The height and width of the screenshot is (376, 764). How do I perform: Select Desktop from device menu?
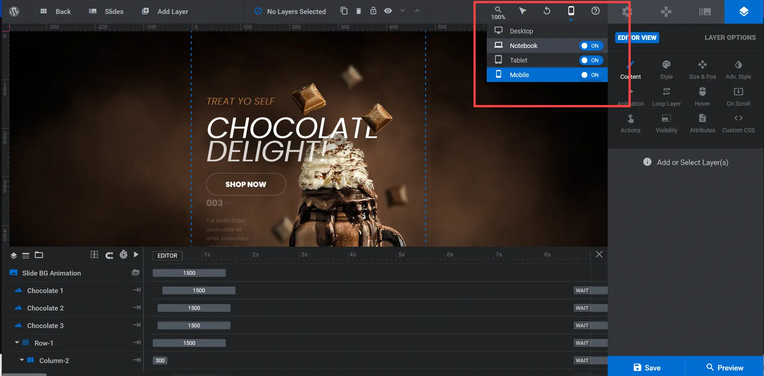pos(521,31)
